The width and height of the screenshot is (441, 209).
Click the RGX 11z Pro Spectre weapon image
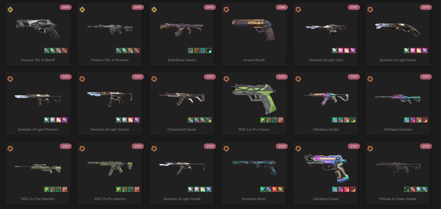(x=110, y=168)
